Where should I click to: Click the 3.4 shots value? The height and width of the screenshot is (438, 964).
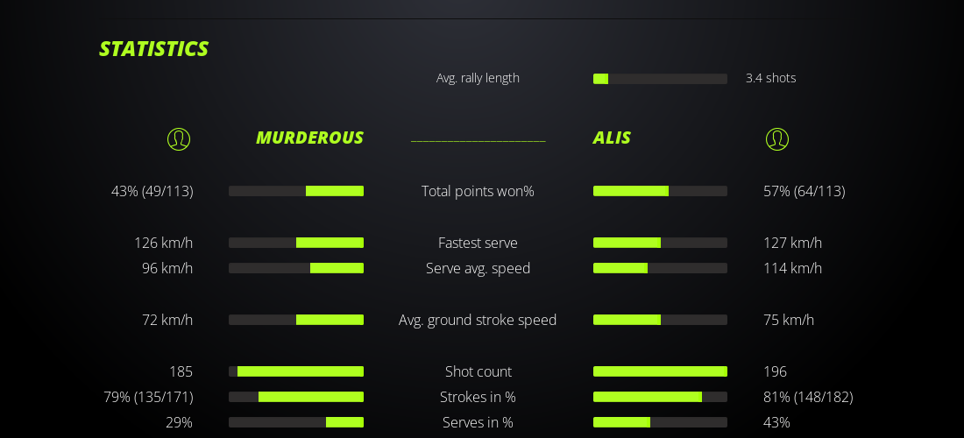770,78
